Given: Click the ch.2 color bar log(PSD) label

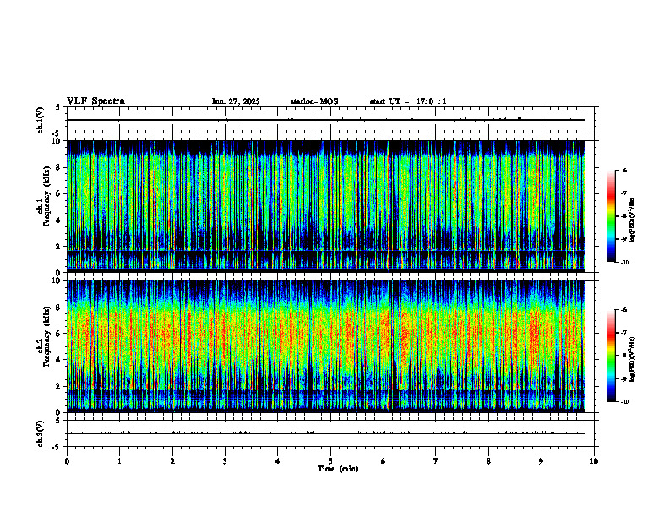Looking at the screenshot, I should [633, 358].
